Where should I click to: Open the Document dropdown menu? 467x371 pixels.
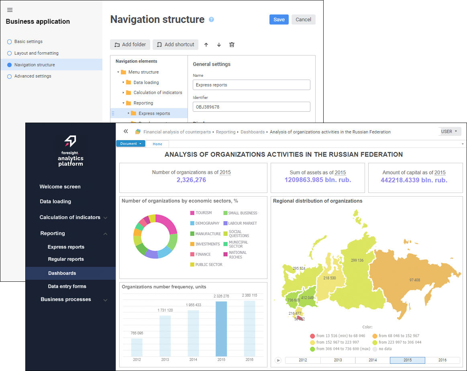click(131, 144)
